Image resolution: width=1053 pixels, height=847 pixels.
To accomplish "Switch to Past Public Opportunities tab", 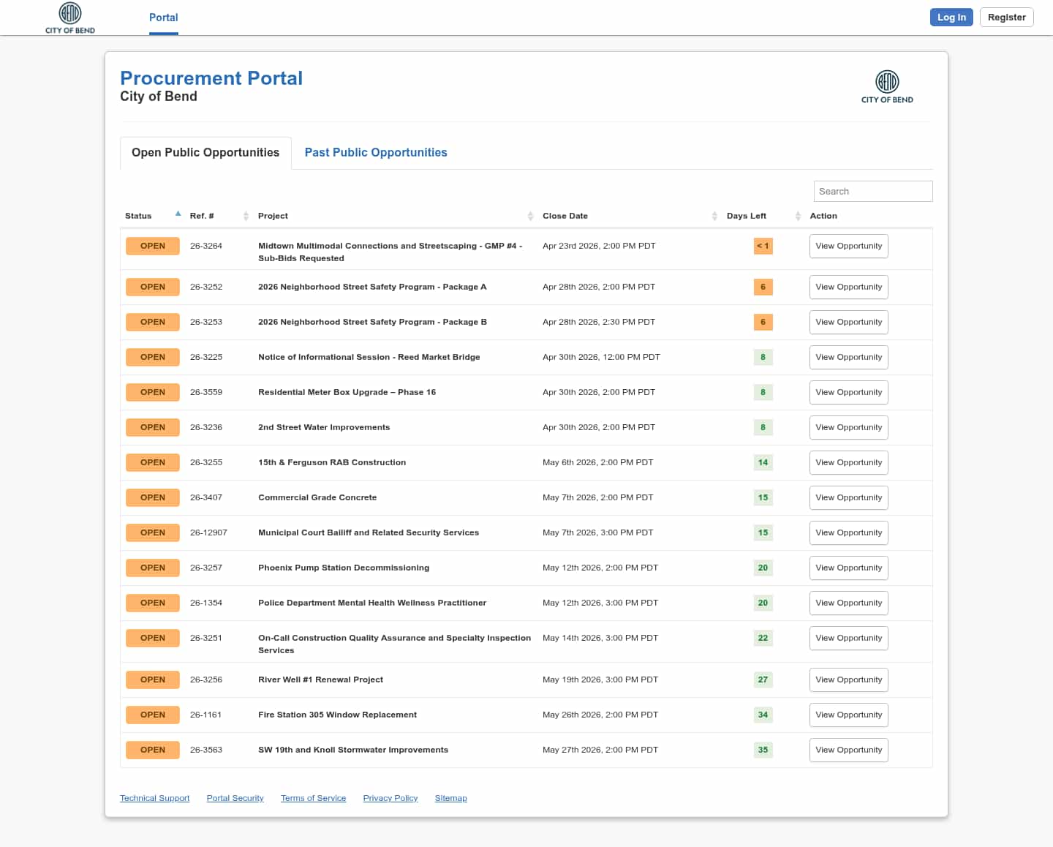I will [x=376, y=152].
